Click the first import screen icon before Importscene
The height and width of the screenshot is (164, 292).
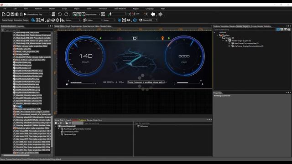(74, 14)
